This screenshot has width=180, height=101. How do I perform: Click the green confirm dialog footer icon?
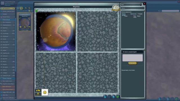(118, 97)
